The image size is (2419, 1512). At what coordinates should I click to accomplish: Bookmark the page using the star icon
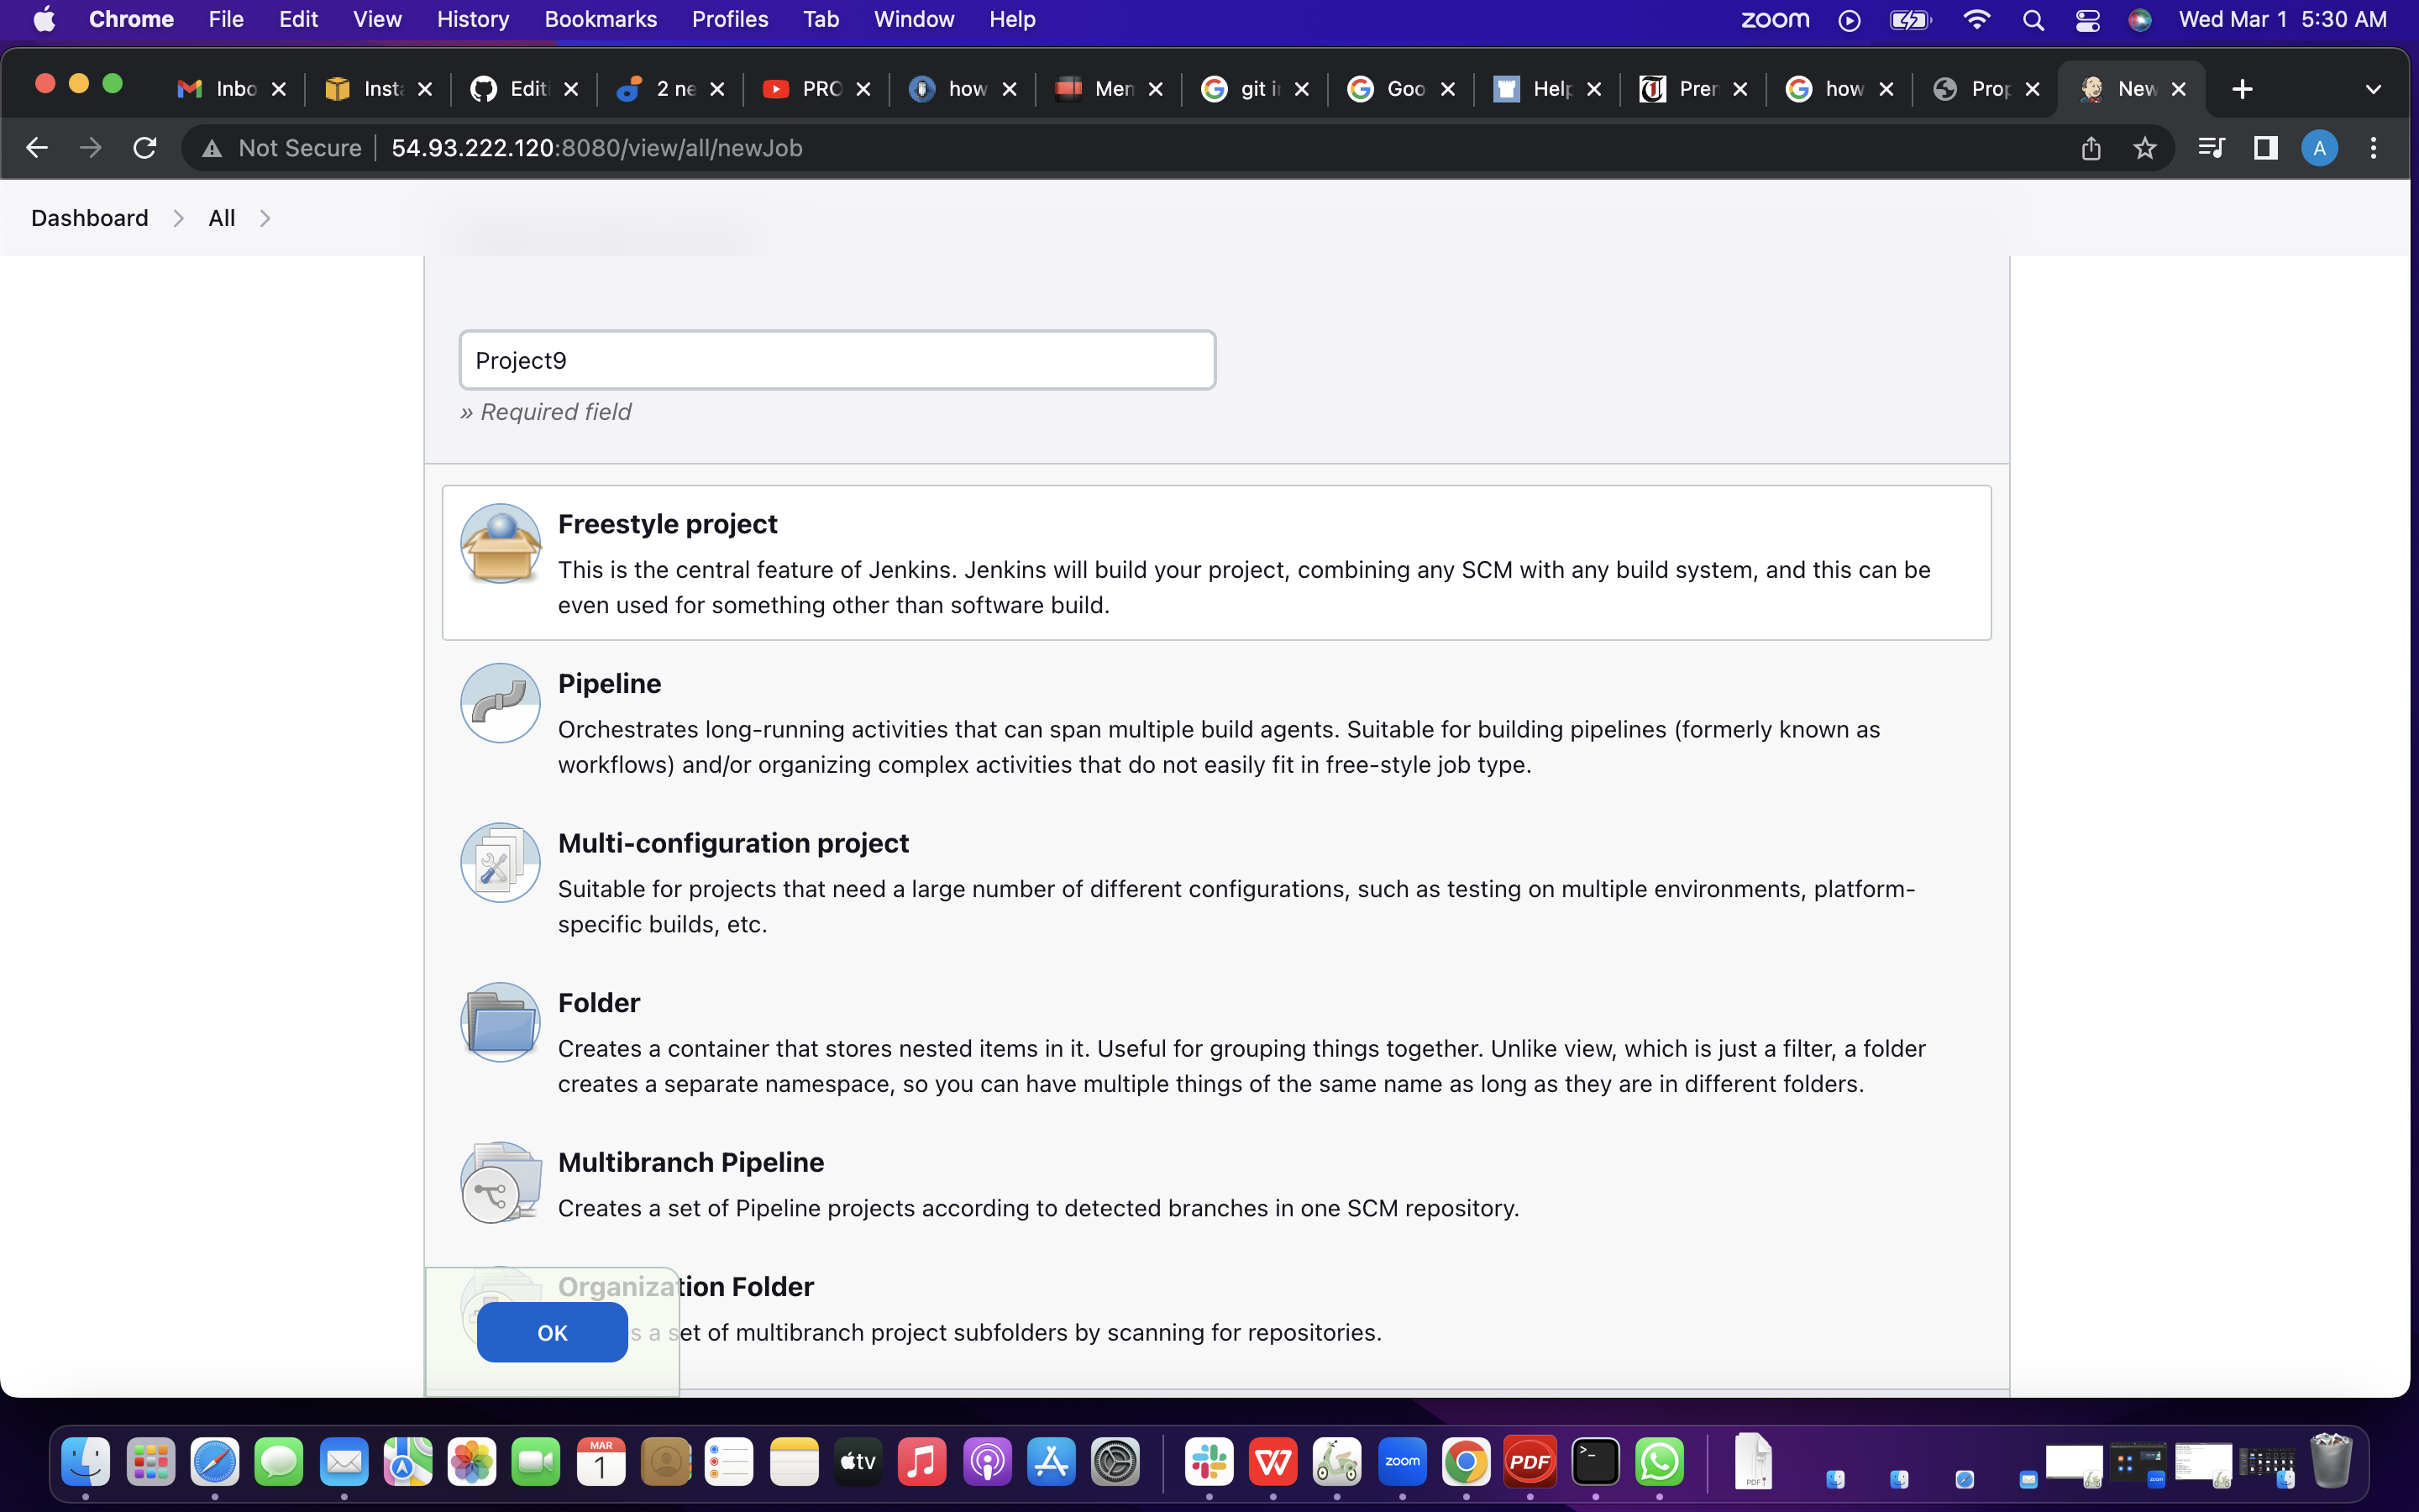pos(2145,147)
